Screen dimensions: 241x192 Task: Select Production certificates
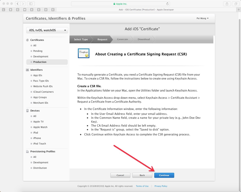point(47,62)
